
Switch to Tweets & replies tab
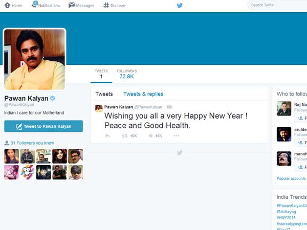coord(143,94)
